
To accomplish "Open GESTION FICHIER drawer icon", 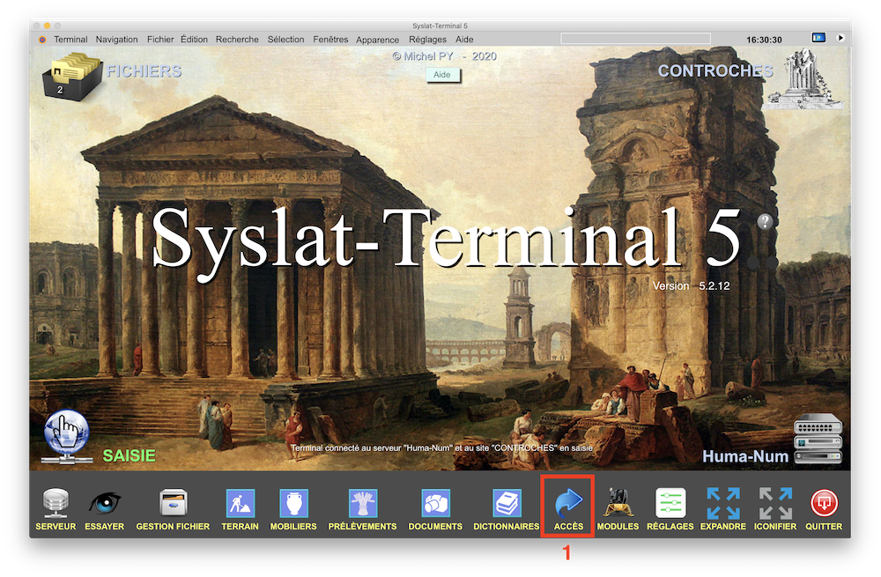I will coord(173,502).
